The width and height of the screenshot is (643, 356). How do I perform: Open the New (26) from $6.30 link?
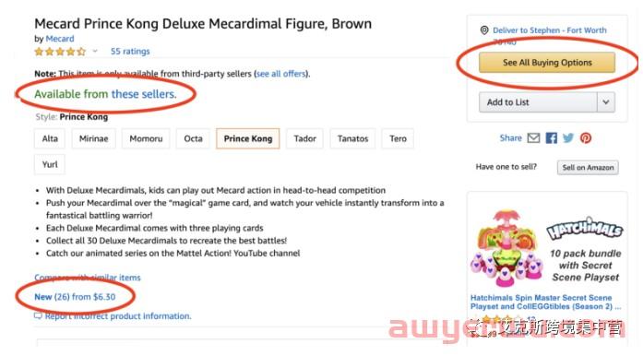(75, 297)
